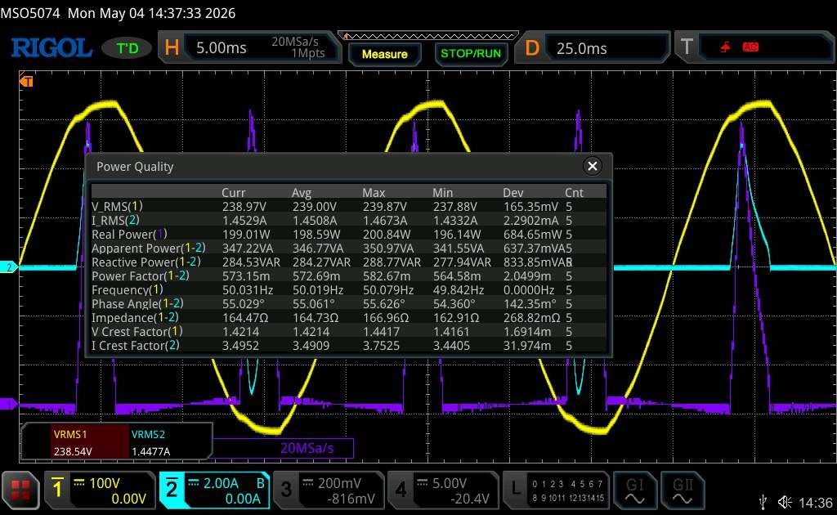Open the Measure menu
The width and height of the screenshot is (837, 515).
click(384, 55)
